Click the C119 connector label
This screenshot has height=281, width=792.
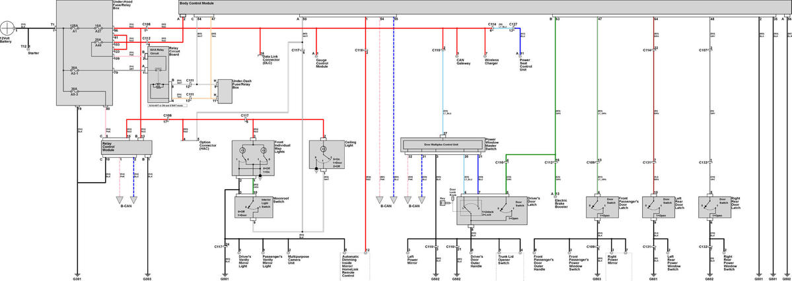click(437, 50)
